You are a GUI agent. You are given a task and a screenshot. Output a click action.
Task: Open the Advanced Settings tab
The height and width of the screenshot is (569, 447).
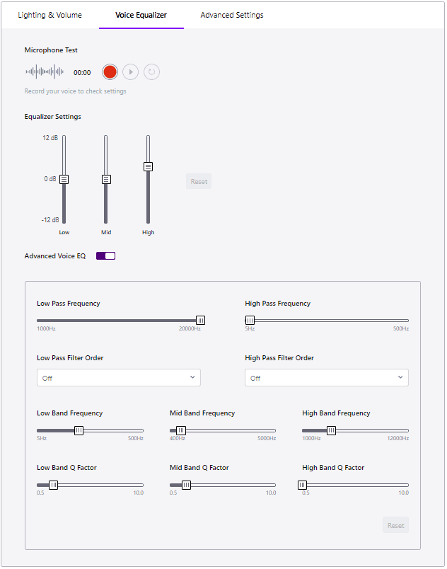coord(232,15)
